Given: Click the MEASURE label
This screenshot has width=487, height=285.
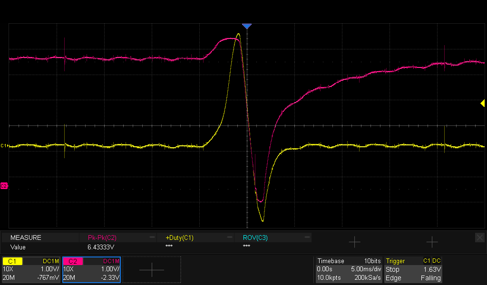Looking at the screenshot, I should tap(26, 237).
